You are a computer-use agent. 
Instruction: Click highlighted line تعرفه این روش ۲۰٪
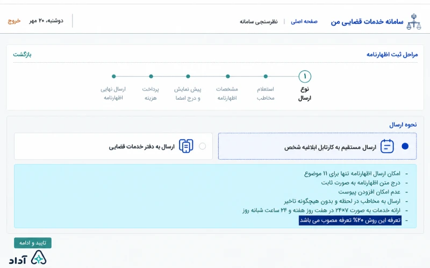pos(350,220)
